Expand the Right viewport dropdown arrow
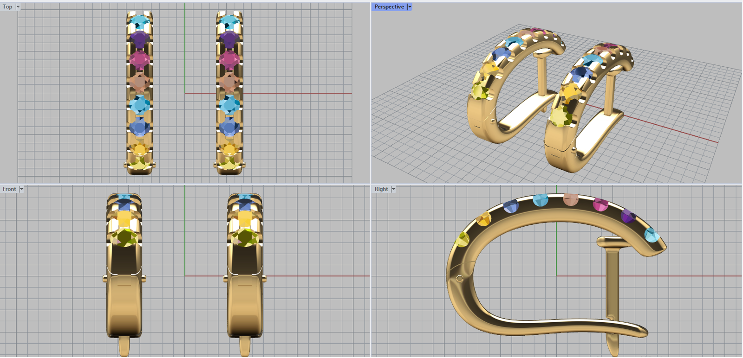743x358 pixels. tap(393, 189)
